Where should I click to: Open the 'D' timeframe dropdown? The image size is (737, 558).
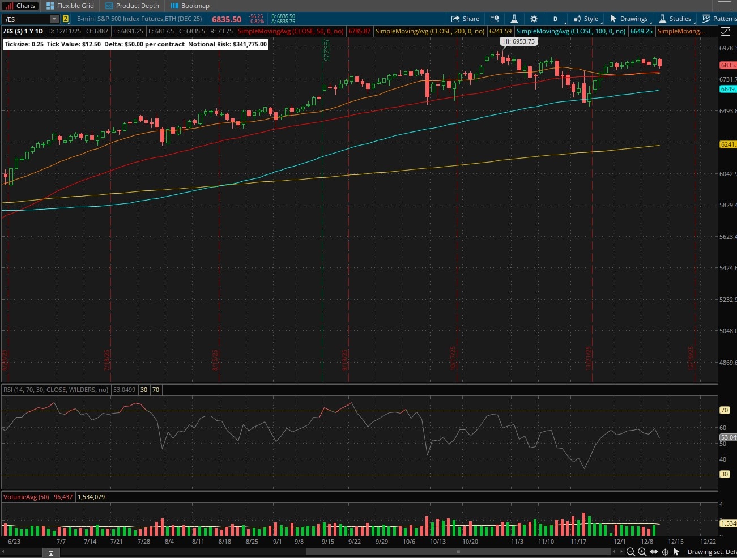click(x=555, y=18)
